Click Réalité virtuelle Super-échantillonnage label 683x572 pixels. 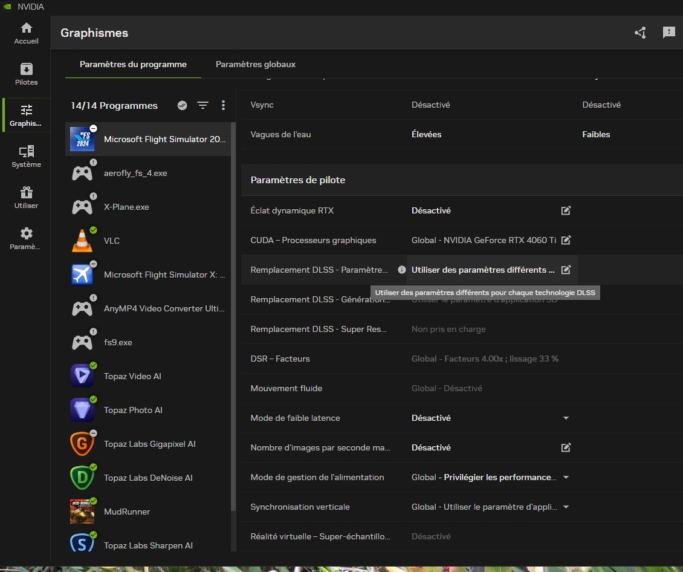tap(320, 536)
